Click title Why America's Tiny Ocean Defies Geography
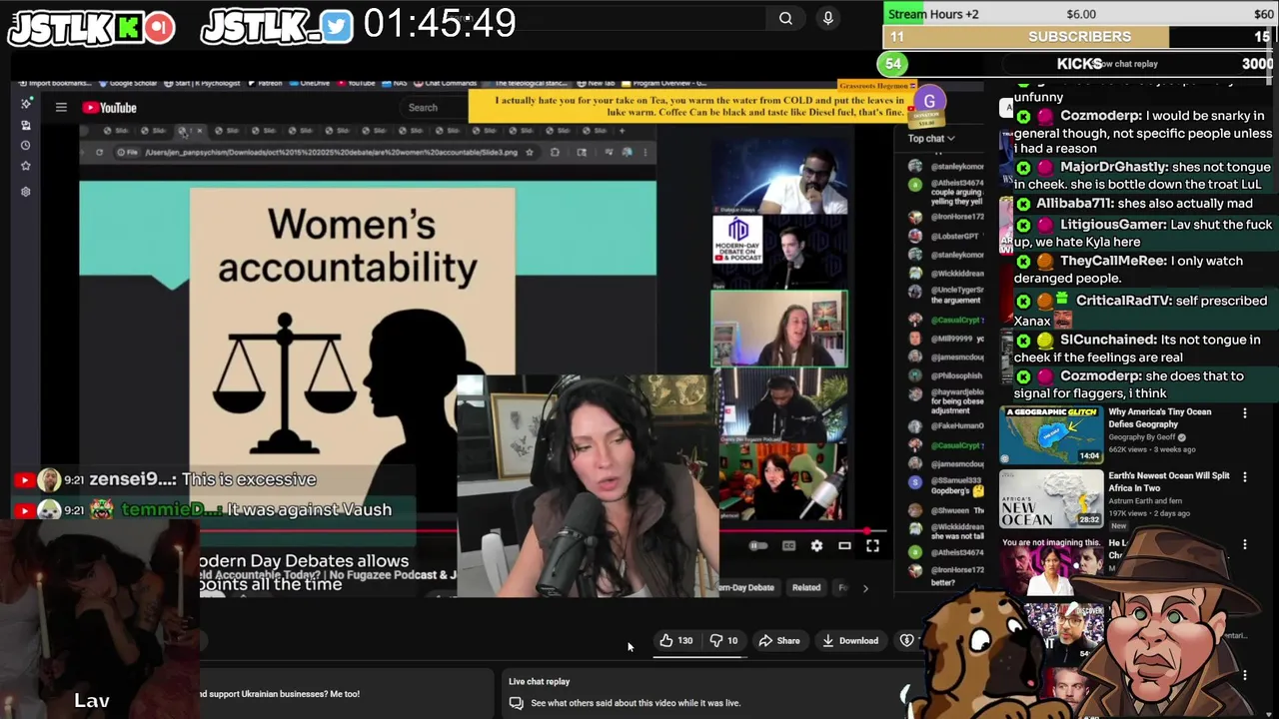The width and height of the screenshot is (1279, 719). (x=1159, y=417)
